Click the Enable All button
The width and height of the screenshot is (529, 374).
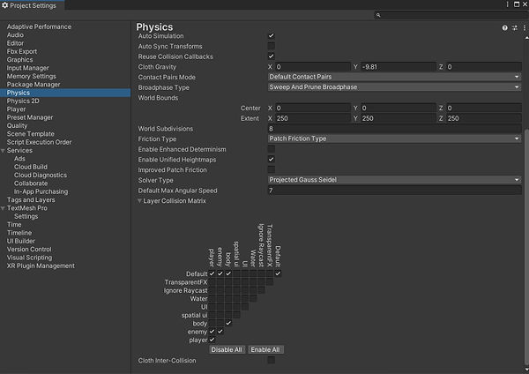tap(265, 349)
